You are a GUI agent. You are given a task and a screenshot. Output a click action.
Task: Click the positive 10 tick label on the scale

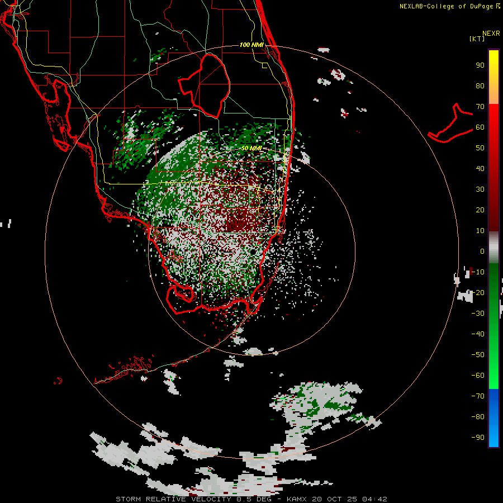point(480,231)
